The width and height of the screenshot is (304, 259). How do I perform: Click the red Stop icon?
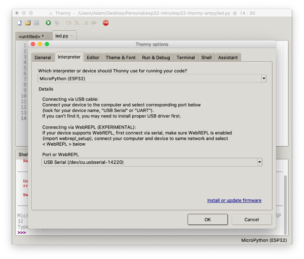pos(106,23)
